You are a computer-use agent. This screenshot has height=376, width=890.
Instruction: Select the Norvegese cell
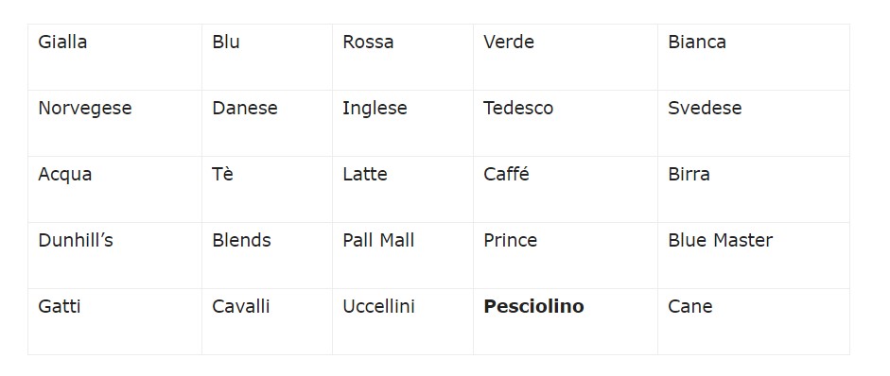tap(114, 123)
